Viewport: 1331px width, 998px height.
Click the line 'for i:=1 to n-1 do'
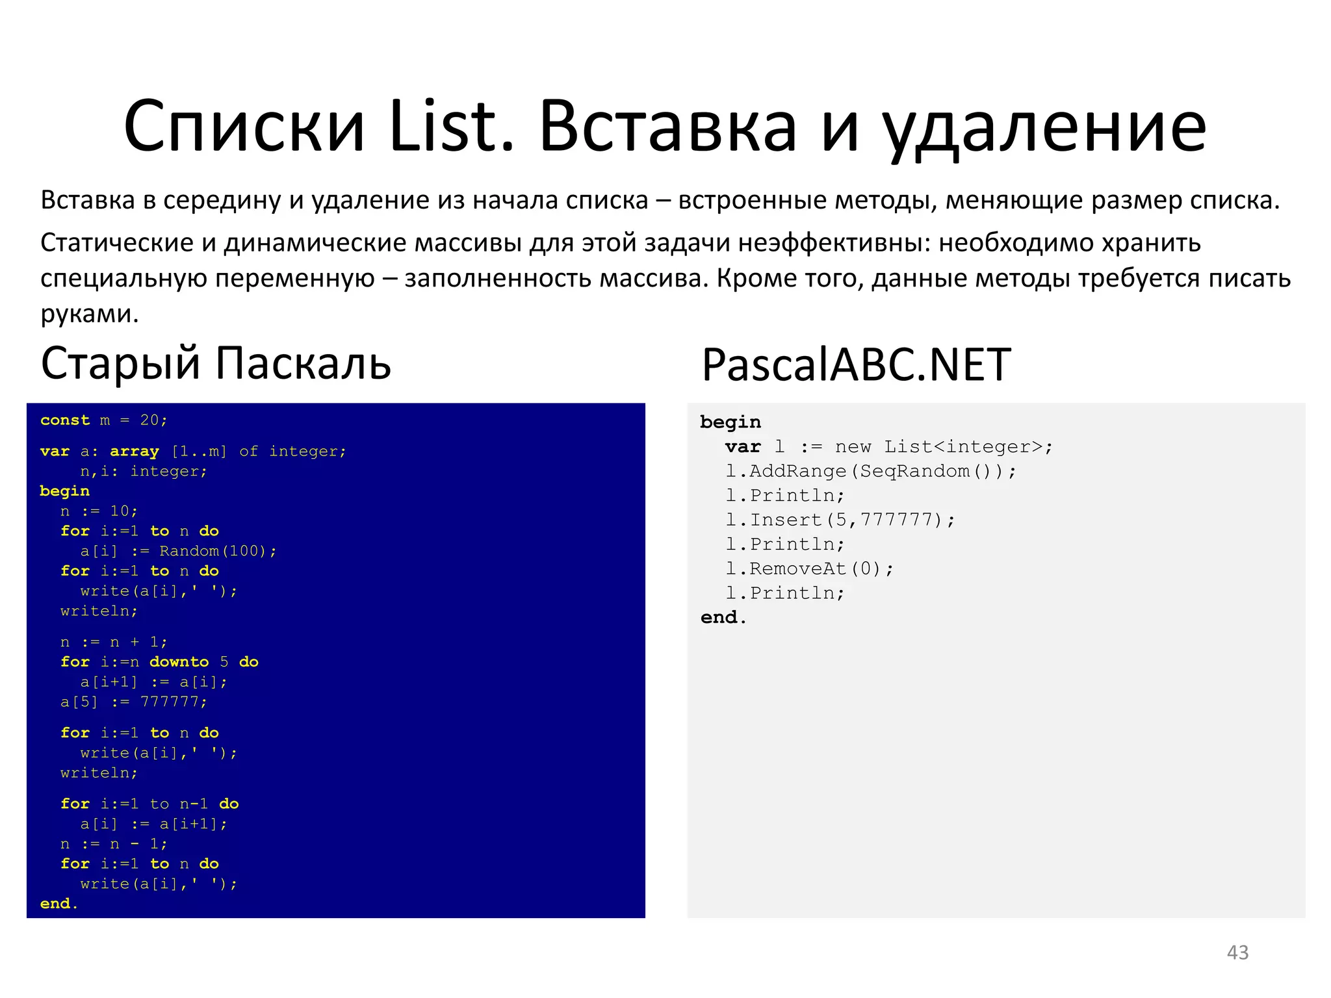coord(149,804)
